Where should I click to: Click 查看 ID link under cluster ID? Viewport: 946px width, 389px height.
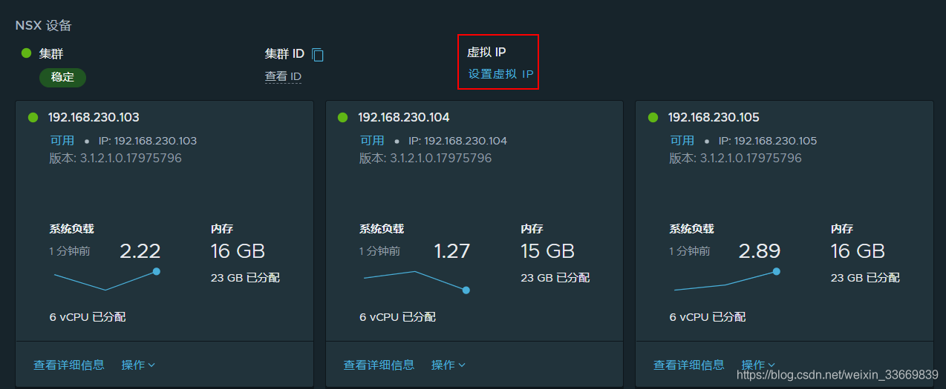pyautogui.click(x=283, y=76)
